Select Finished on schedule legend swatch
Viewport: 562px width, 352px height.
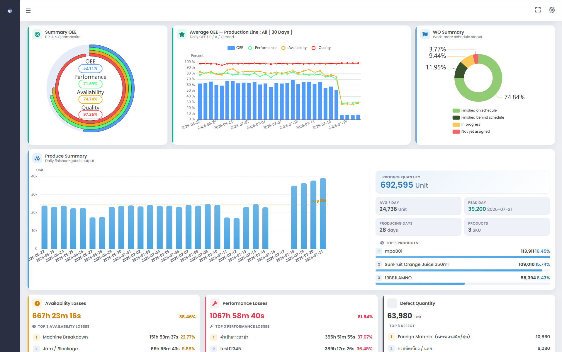pyautogui.click(x=456, y=110)
